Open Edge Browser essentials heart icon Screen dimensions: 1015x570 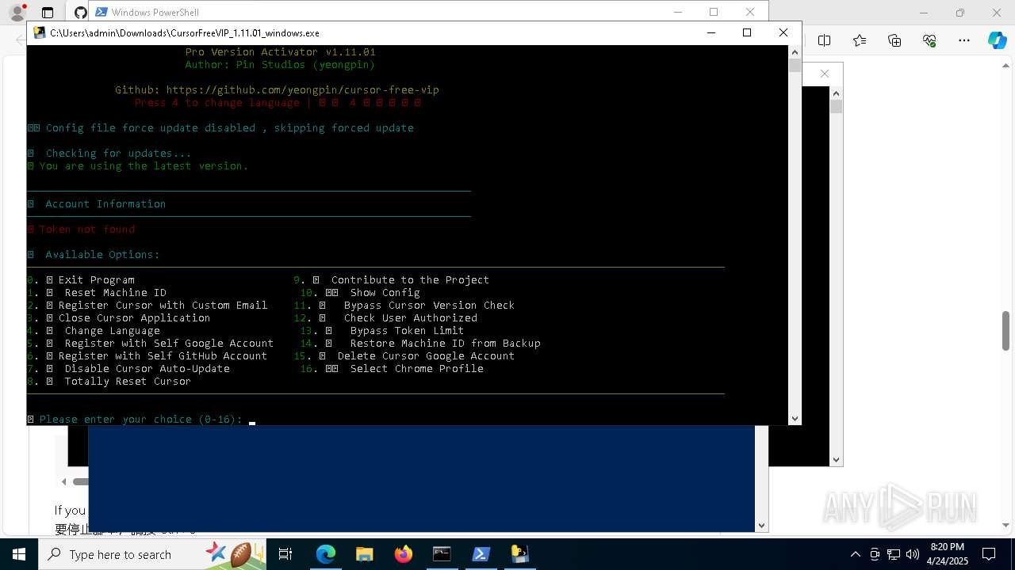pos(929,40)
